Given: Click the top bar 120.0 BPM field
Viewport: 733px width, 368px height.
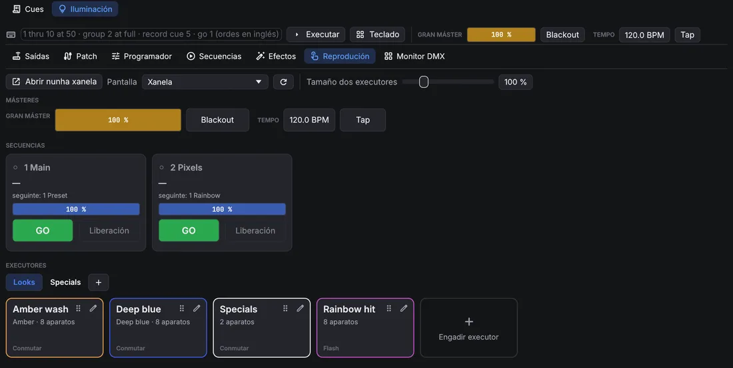Looking at the screenshot, I should coord(644,35).
